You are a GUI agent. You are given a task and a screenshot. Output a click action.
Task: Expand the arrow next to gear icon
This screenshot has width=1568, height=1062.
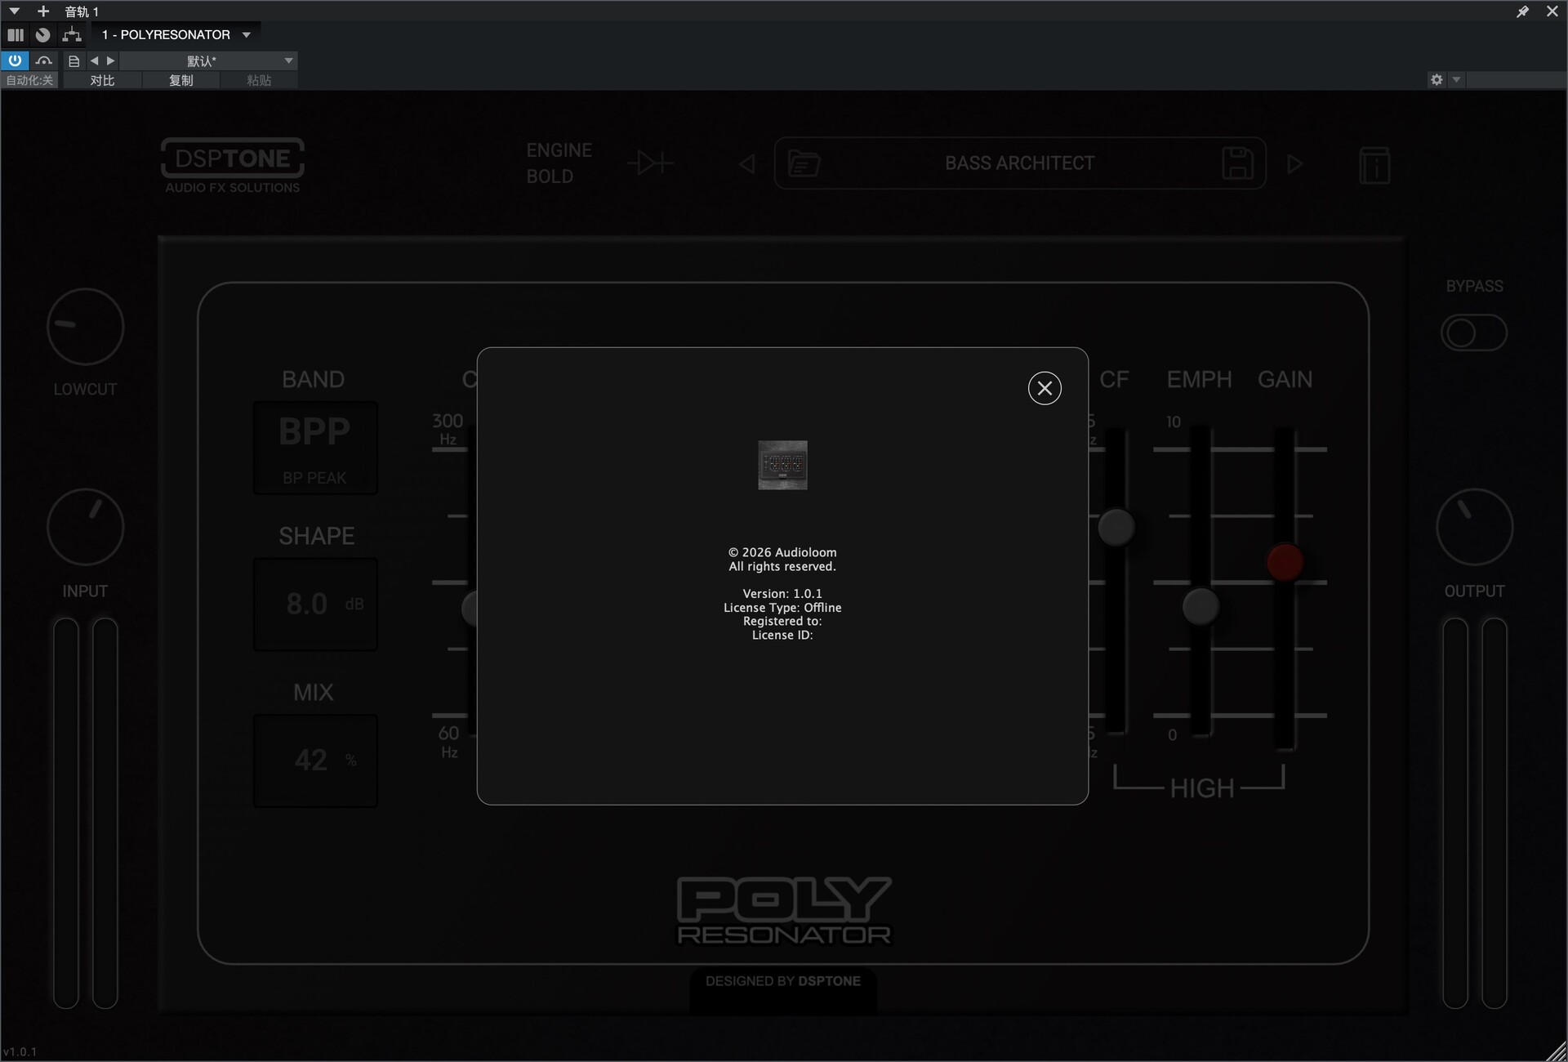1456,79
